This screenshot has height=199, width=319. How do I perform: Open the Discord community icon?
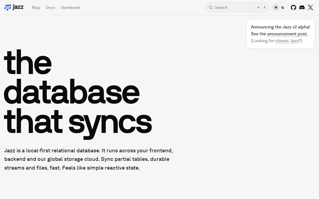pos(302,7)
